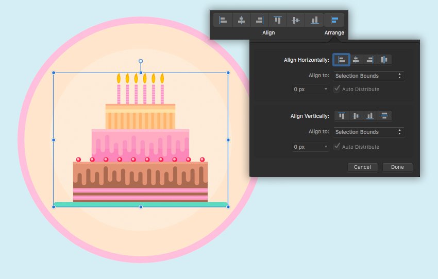
Task: Open horizontal Align to Selection Bounds dropdown
Action: [x=368, y=76]
